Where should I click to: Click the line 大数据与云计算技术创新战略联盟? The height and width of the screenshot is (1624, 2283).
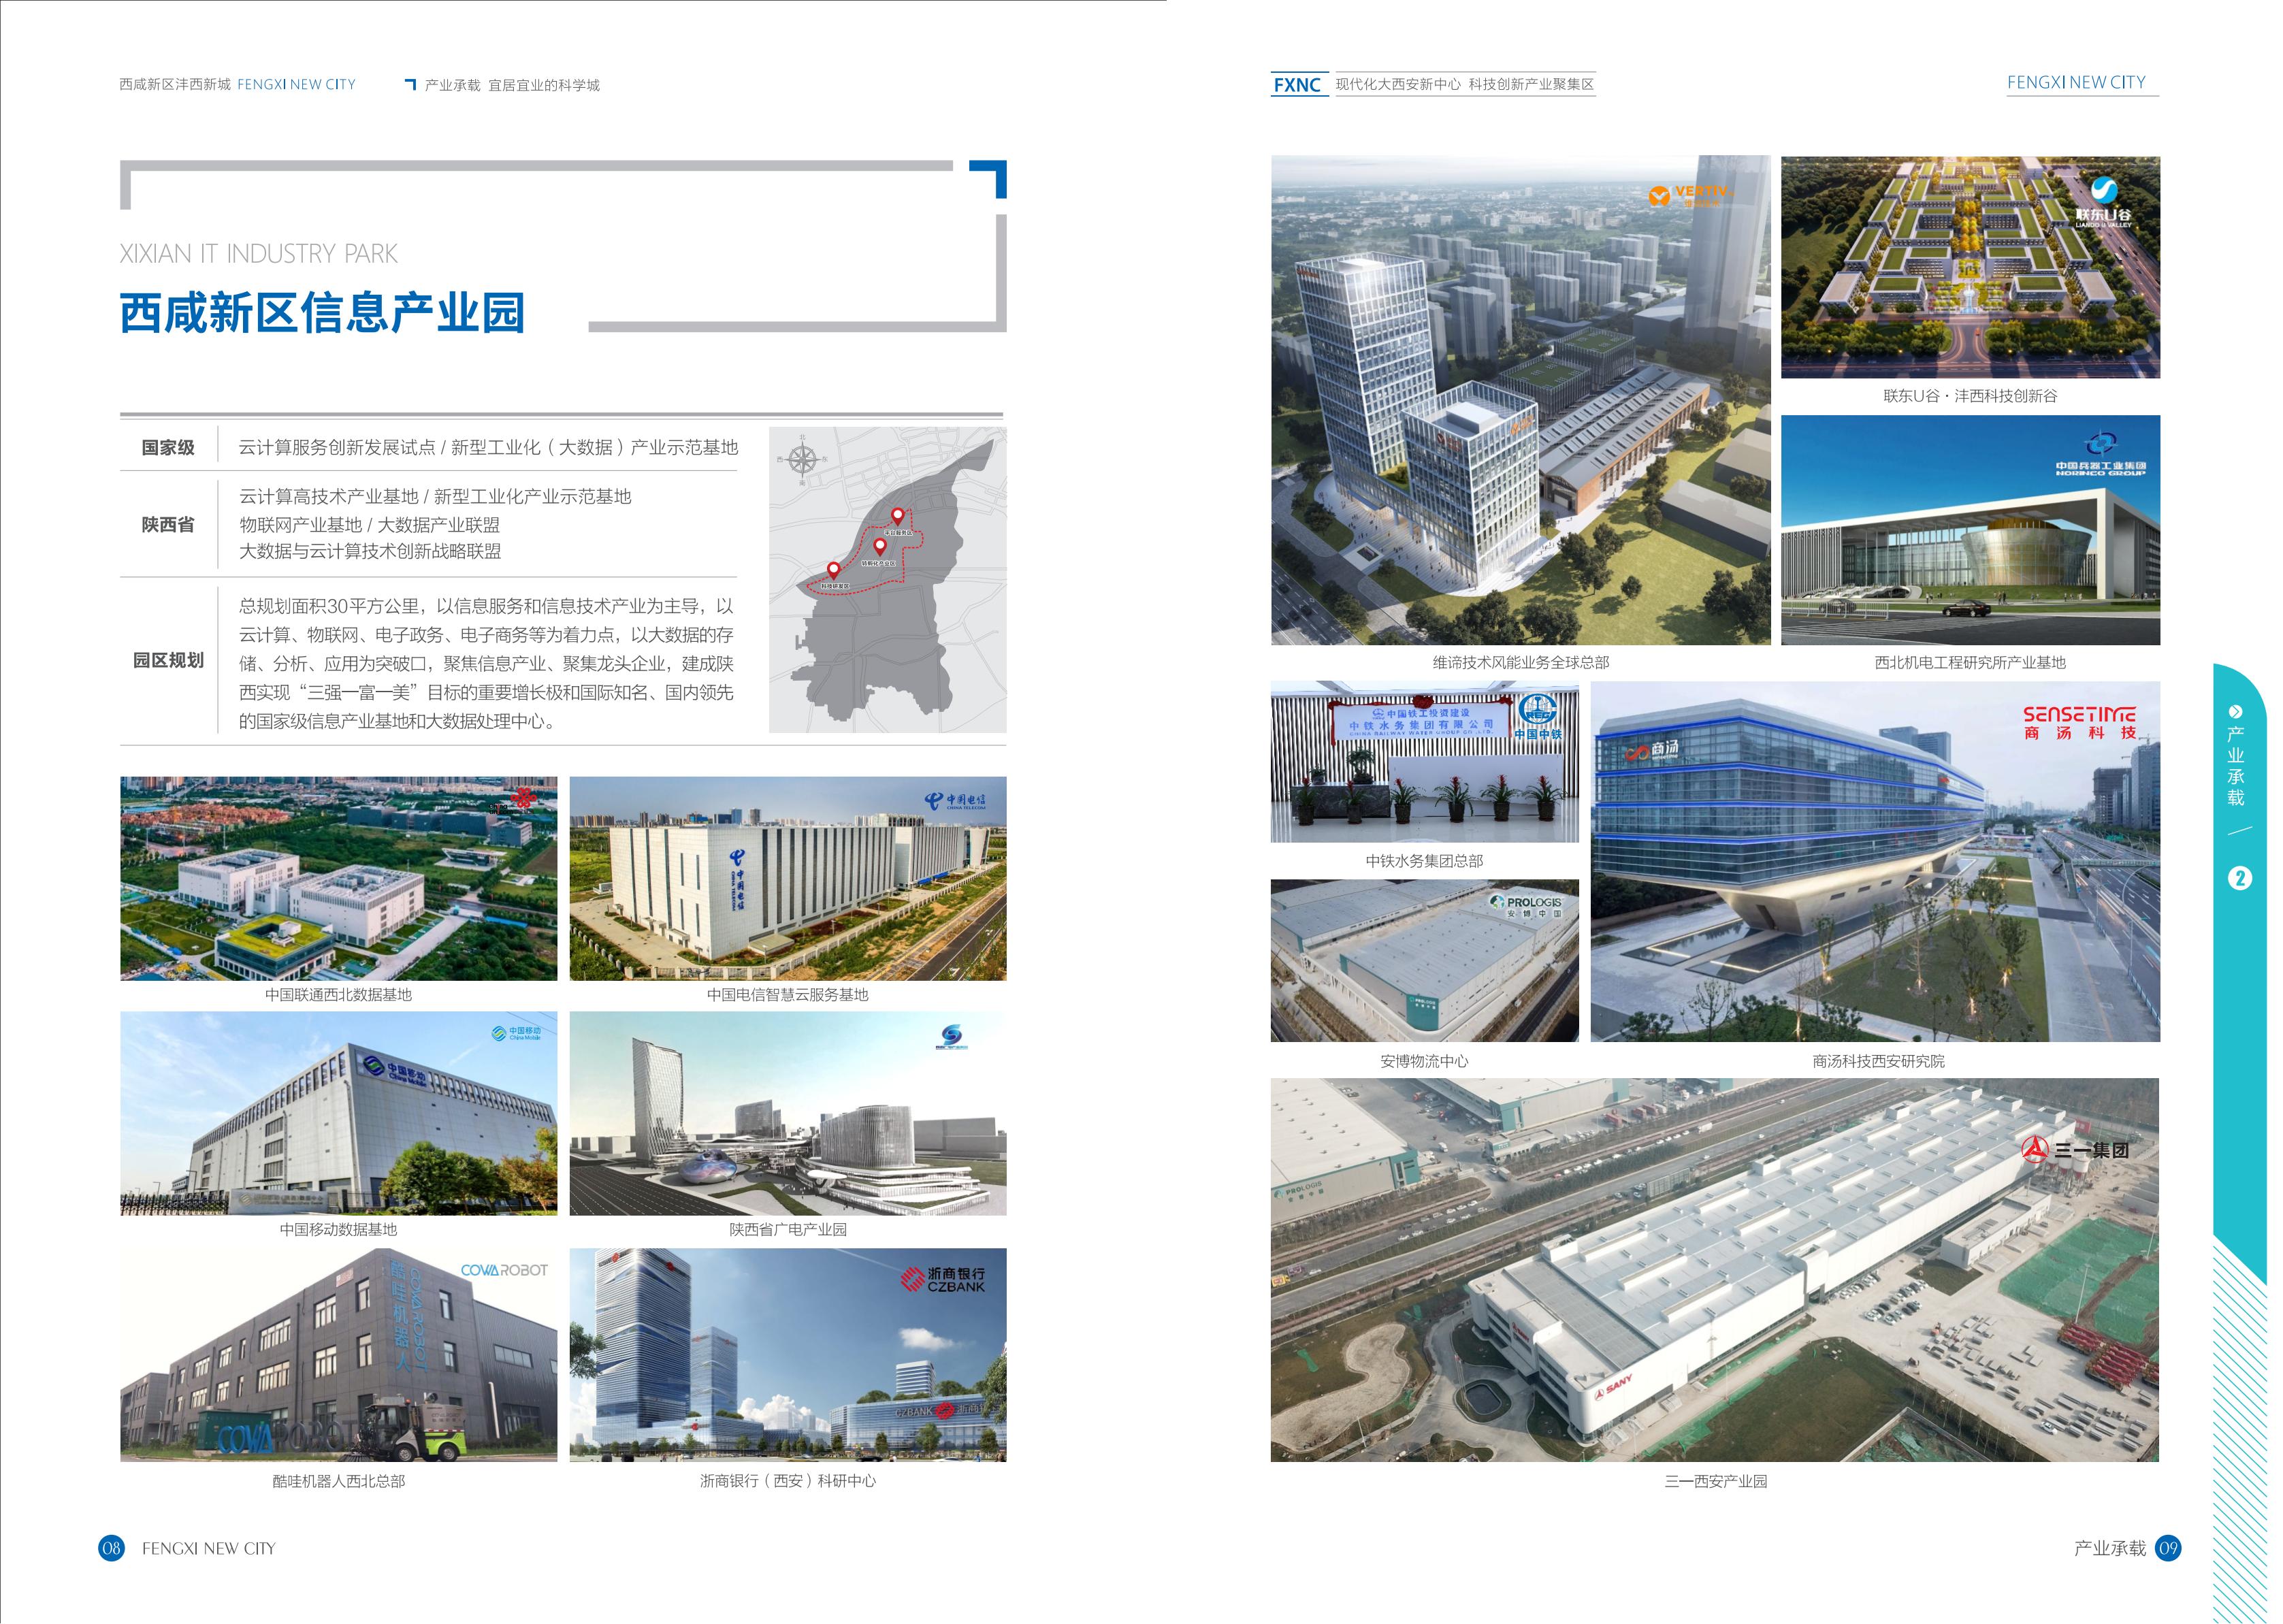[370, 551]
